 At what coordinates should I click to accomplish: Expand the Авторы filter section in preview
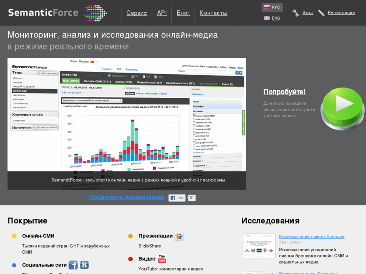point(217,156)
